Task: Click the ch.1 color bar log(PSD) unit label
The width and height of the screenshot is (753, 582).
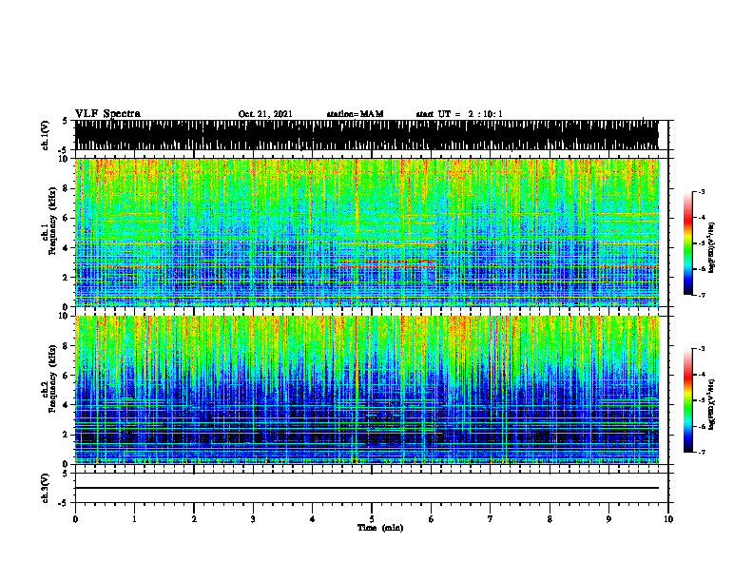Action: pyautogui.click(x=712, y=248)
